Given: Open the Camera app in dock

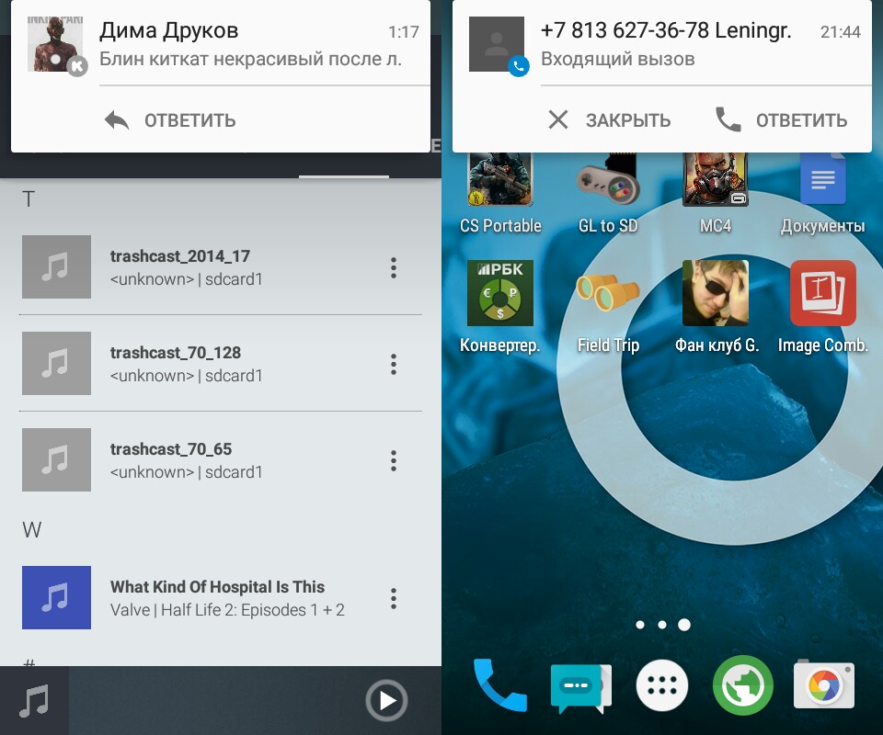Looking at the screenshot, I should 824,684.
